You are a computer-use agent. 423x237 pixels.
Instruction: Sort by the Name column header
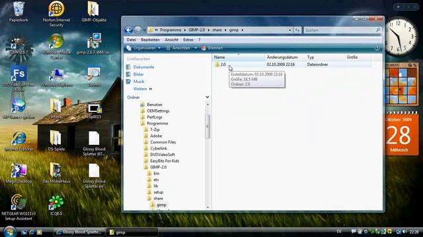239,57
